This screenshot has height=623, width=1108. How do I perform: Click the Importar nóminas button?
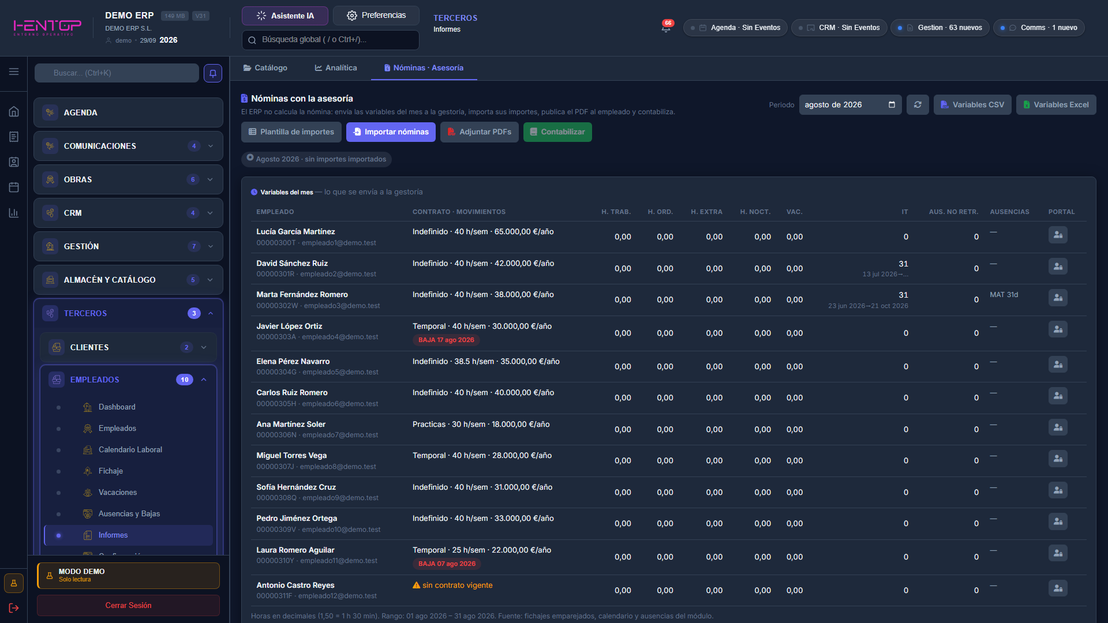click(391, 132)
